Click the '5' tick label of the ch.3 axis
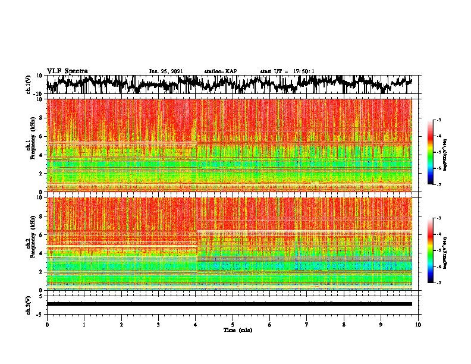 pos(41,296)
